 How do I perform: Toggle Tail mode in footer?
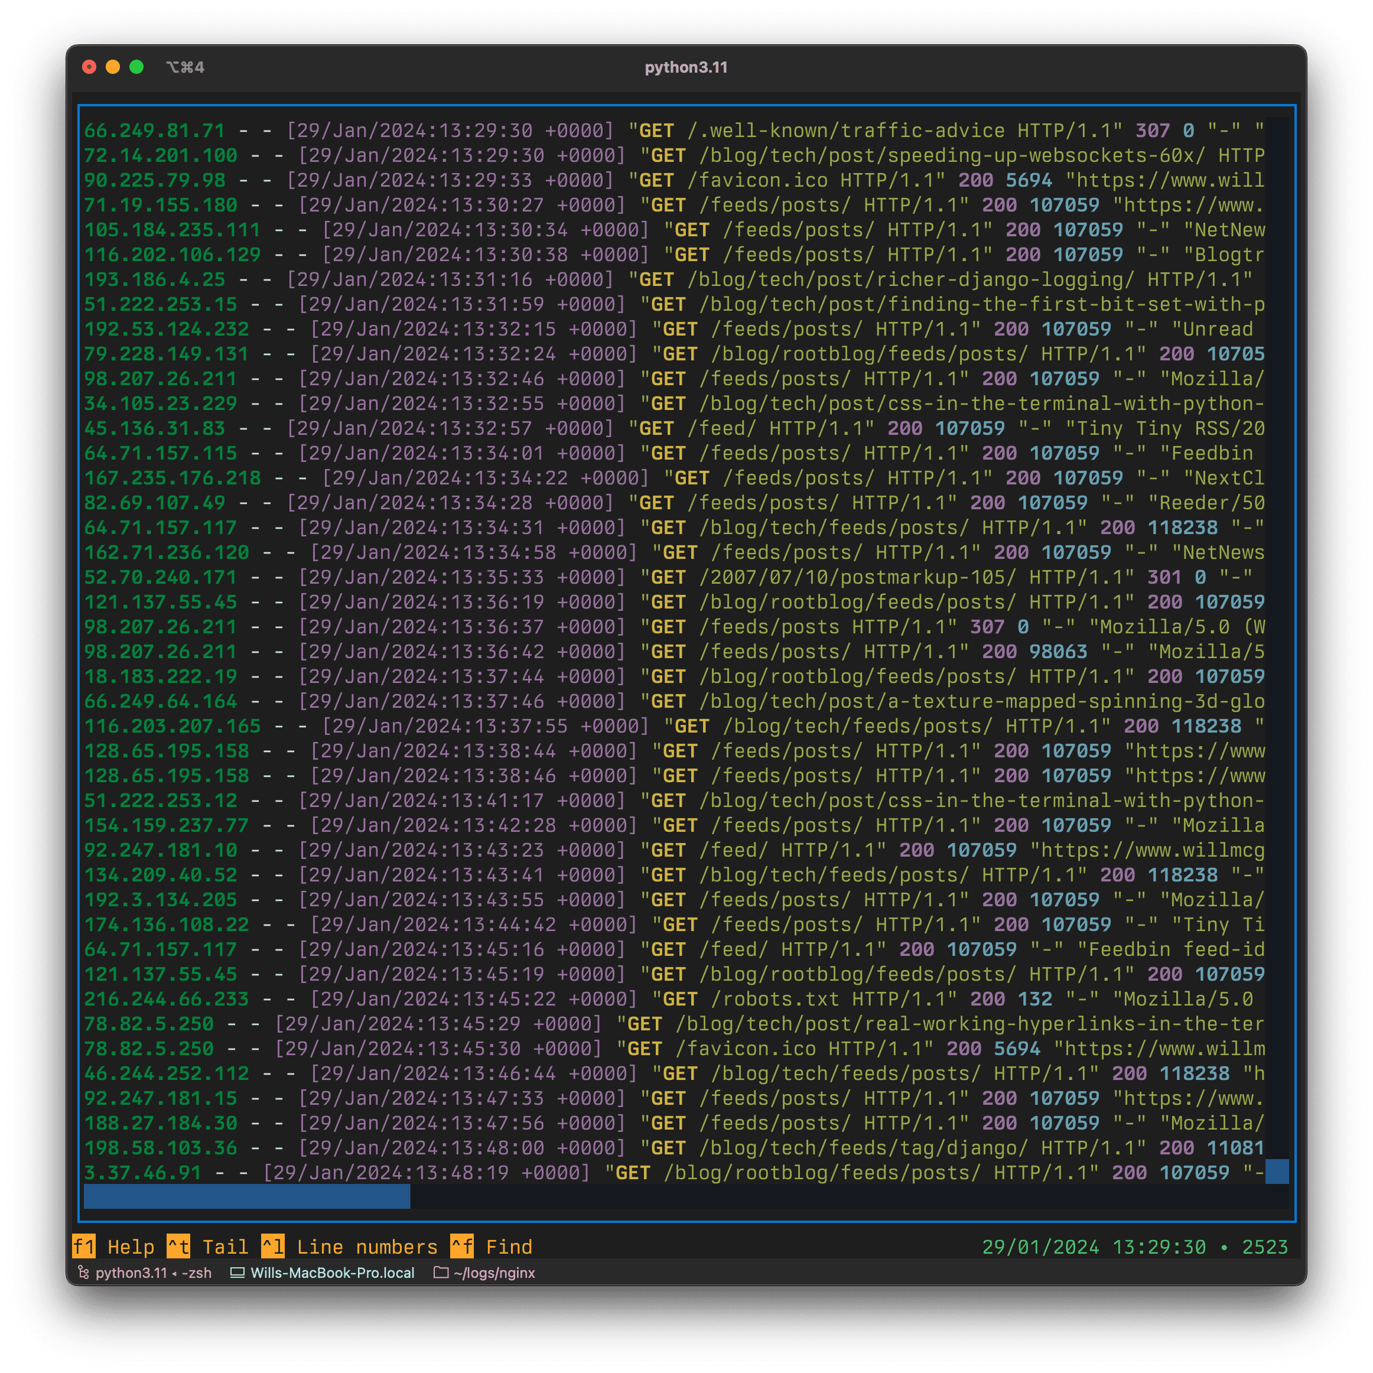tap(207, 1247)
